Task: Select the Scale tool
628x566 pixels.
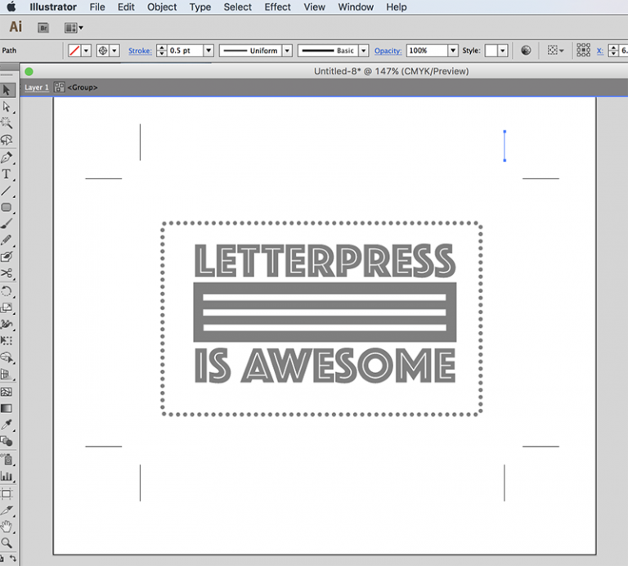Action: click(x=7, y=308)
